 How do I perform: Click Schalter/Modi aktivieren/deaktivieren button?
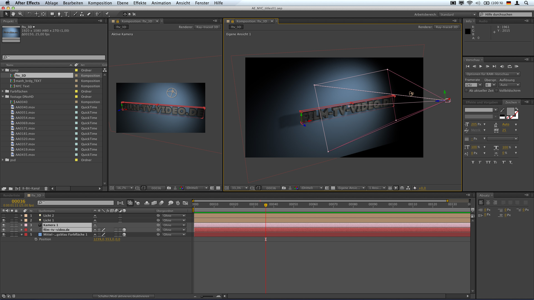[x=123, y=296]
